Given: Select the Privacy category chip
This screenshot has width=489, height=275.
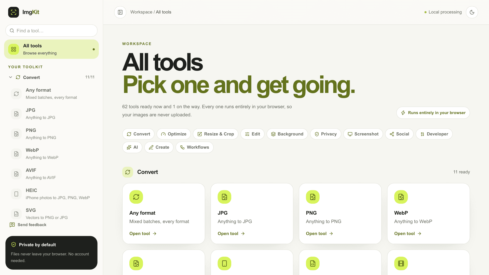Looking at the screenshot, I should coord(325,134).
